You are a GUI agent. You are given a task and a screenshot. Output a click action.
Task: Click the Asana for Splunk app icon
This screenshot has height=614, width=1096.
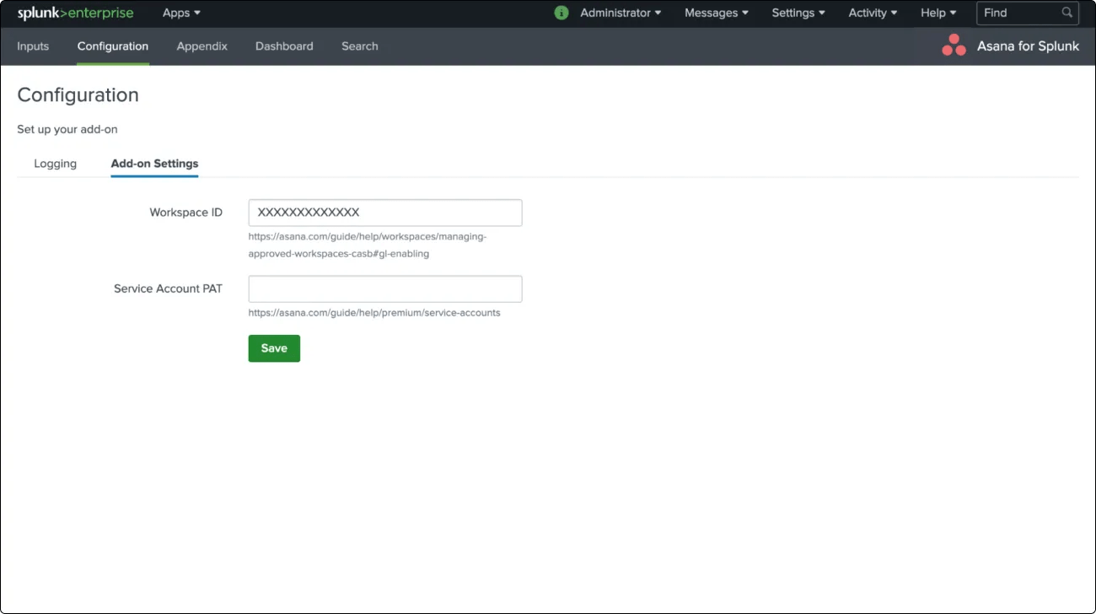coord(954,46)
